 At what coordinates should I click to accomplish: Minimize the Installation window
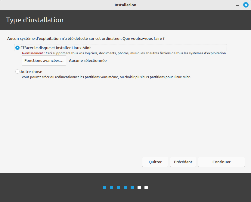(237, 5)
